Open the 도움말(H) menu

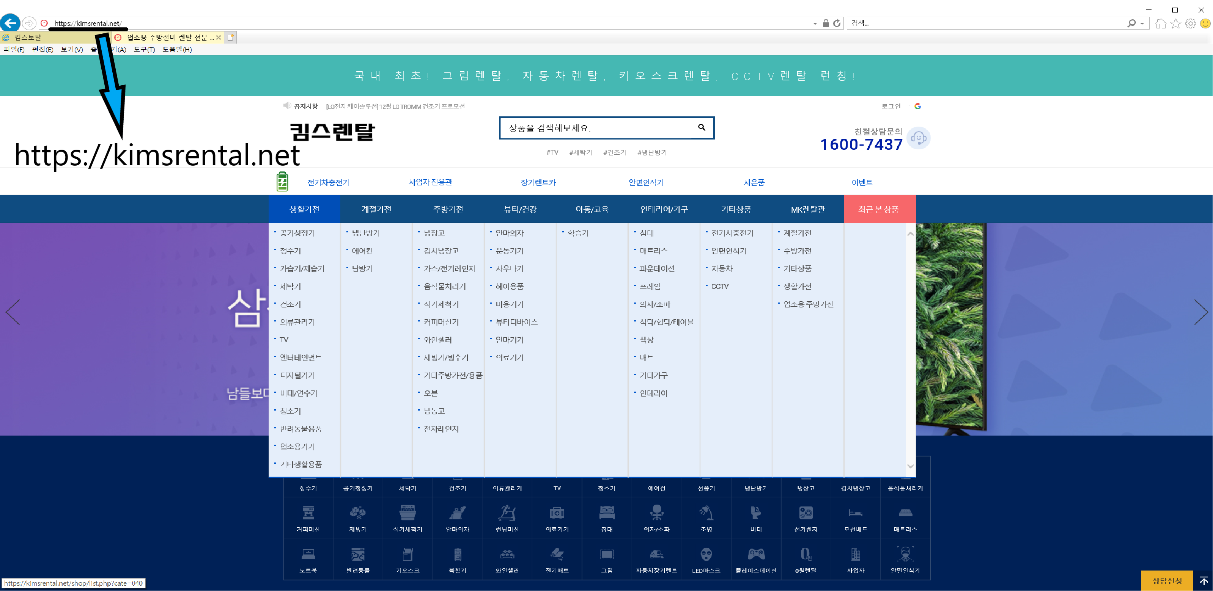tap(177, 49)
